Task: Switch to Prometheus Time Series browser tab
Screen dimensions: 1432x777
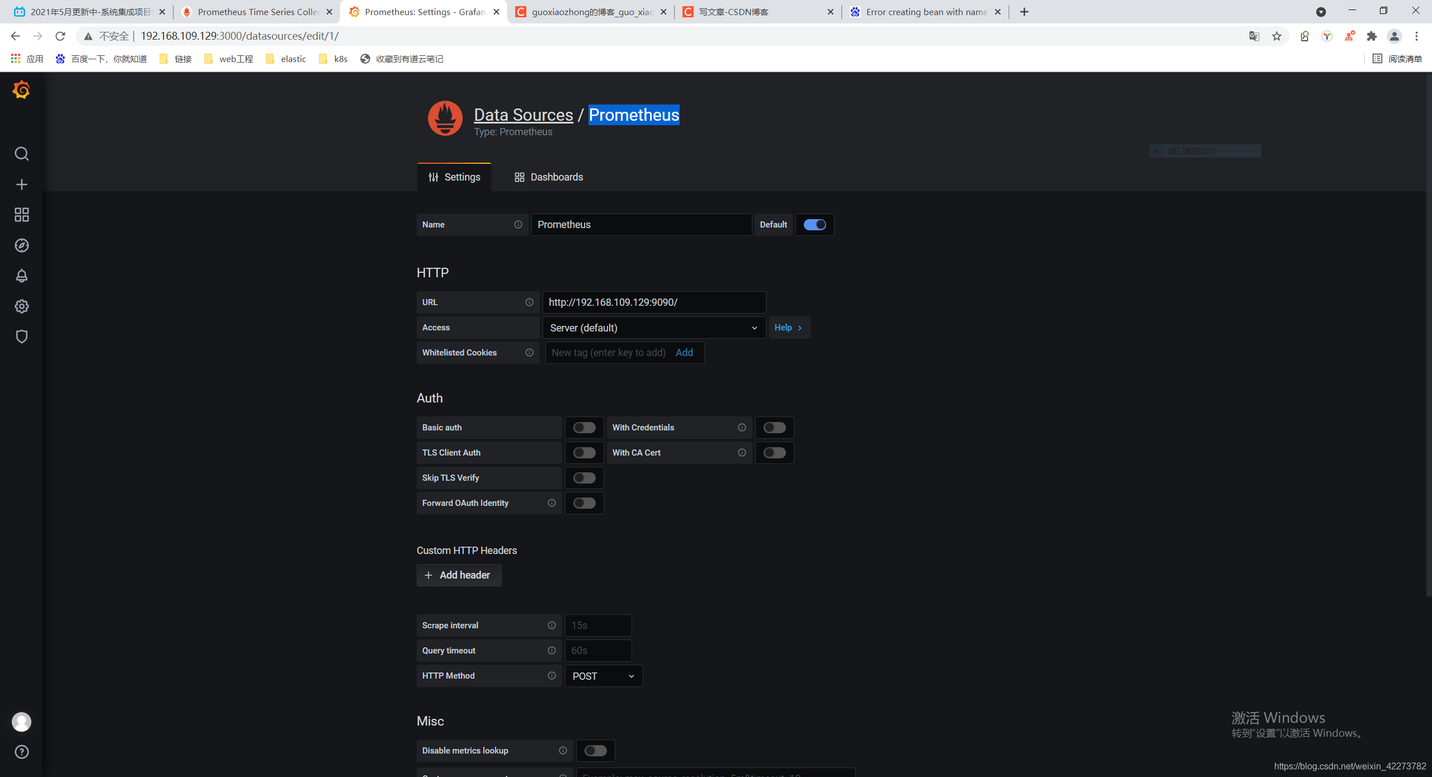Action: [x=257, y=12]
